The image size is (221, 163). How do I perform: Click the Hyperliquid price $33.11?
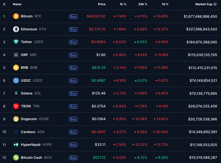pos(100,145)
